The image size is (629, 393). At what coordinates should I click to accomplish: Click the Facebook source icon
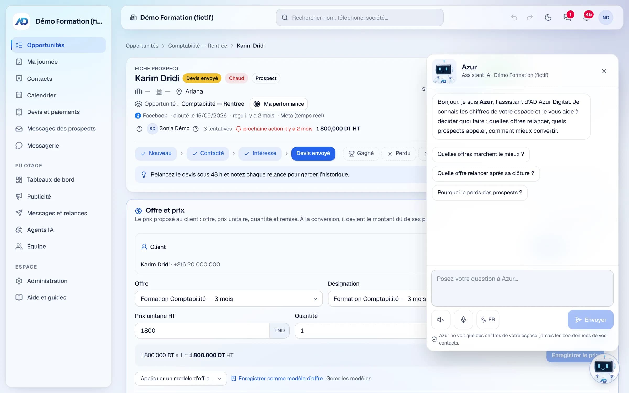pos(138,116)
